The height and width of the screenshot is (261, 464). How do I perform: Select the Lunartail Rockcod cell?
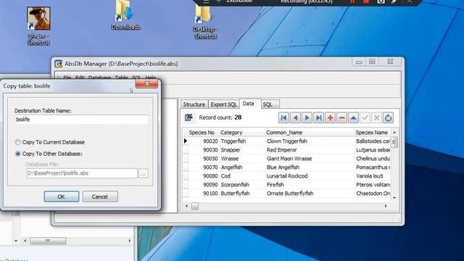(x=310, y=175)
